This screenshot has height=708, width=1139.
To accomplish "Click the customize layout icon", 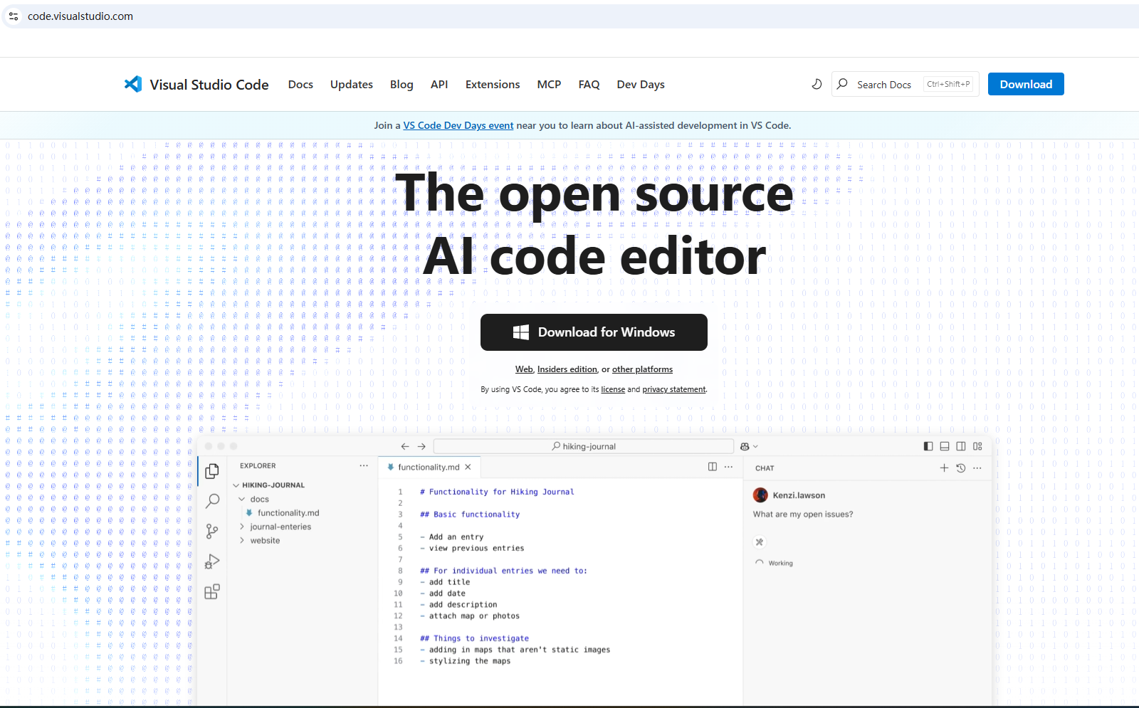I will click(977, 446).
